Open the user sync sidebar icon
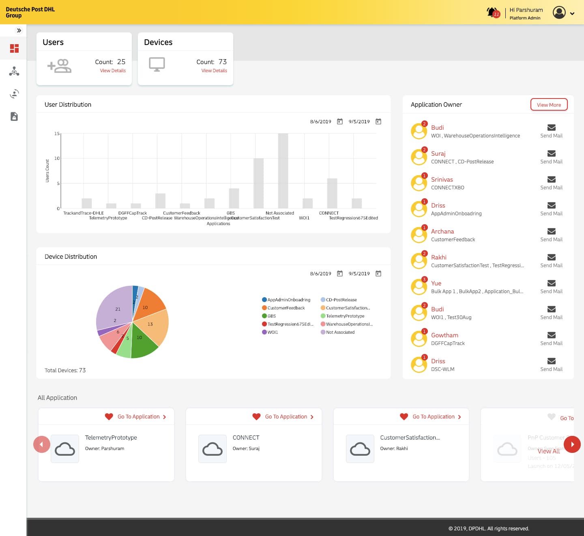This screenshot has width=584, height=536. (14, 94)
